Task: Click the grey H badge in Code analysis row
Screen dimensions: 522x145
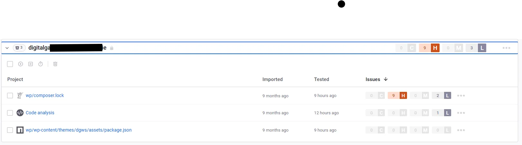Action: point(403,113)
